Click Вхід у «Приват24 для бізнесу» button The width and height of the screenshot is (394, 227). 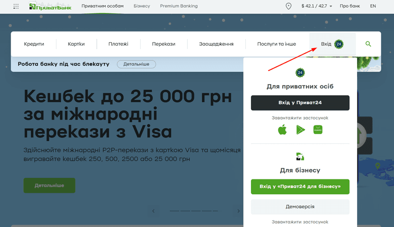point(300,187)
